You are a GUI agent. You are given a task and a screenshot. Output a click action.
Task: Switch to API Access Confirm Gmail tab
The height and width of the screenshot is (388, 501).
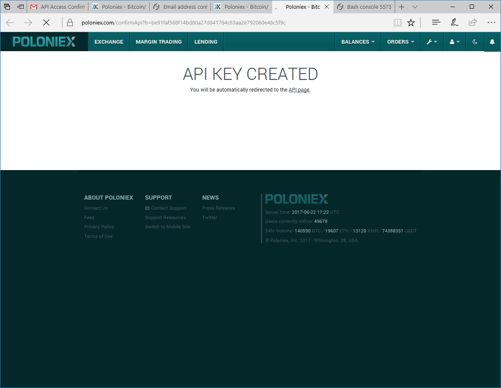pyautogui.click(x=58, y=7)
